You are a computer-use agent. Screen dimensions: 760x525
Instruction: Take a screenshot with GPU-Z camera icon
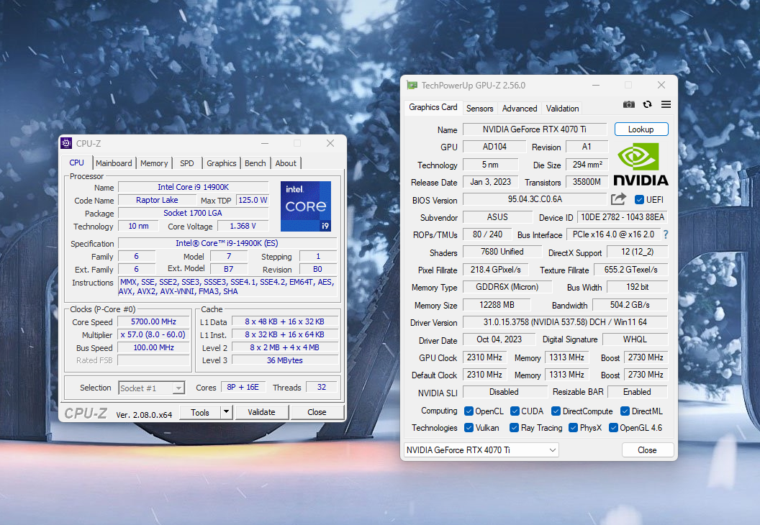click(628, 104)
